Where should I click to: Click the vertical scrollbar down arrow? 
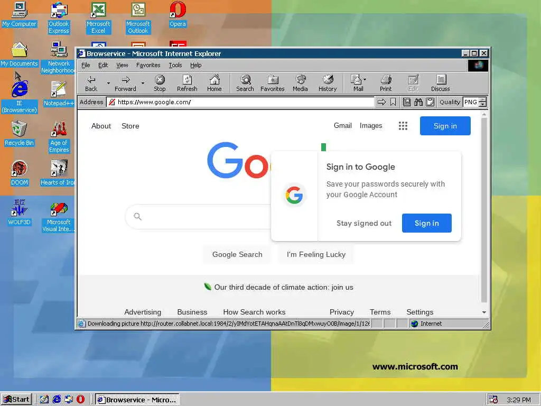coord(484,312)
